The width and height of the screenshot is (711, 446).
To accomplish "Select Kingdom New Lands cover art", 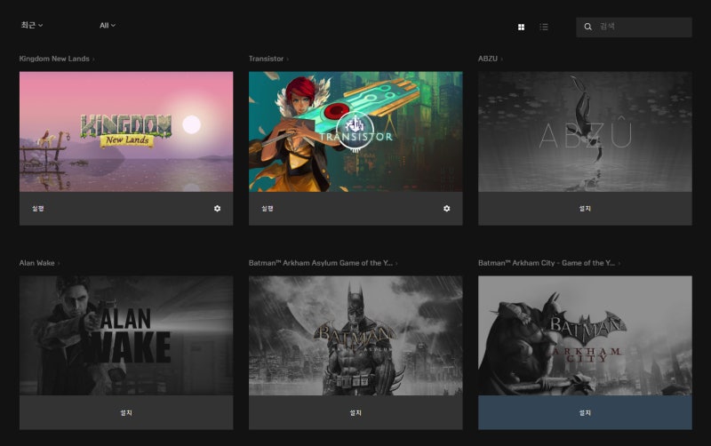I will pyautogui.click(x=126, y=131).
